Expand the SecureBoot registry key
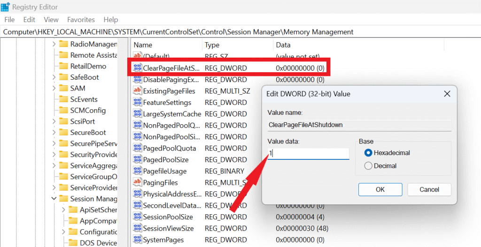Viewport: 481px width, 247px height. (x=54, y=133)
